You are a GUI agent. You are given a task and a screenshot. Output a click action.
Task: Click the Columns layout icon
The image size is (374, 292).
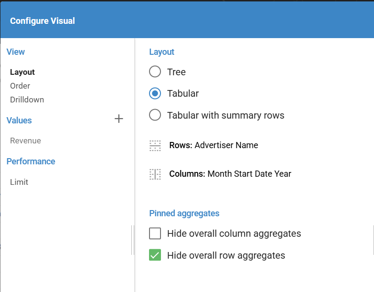point(155,174)
